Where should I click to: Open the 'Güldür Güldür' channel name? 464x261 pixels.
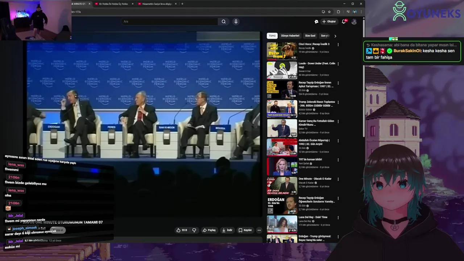tap(305, 109)
